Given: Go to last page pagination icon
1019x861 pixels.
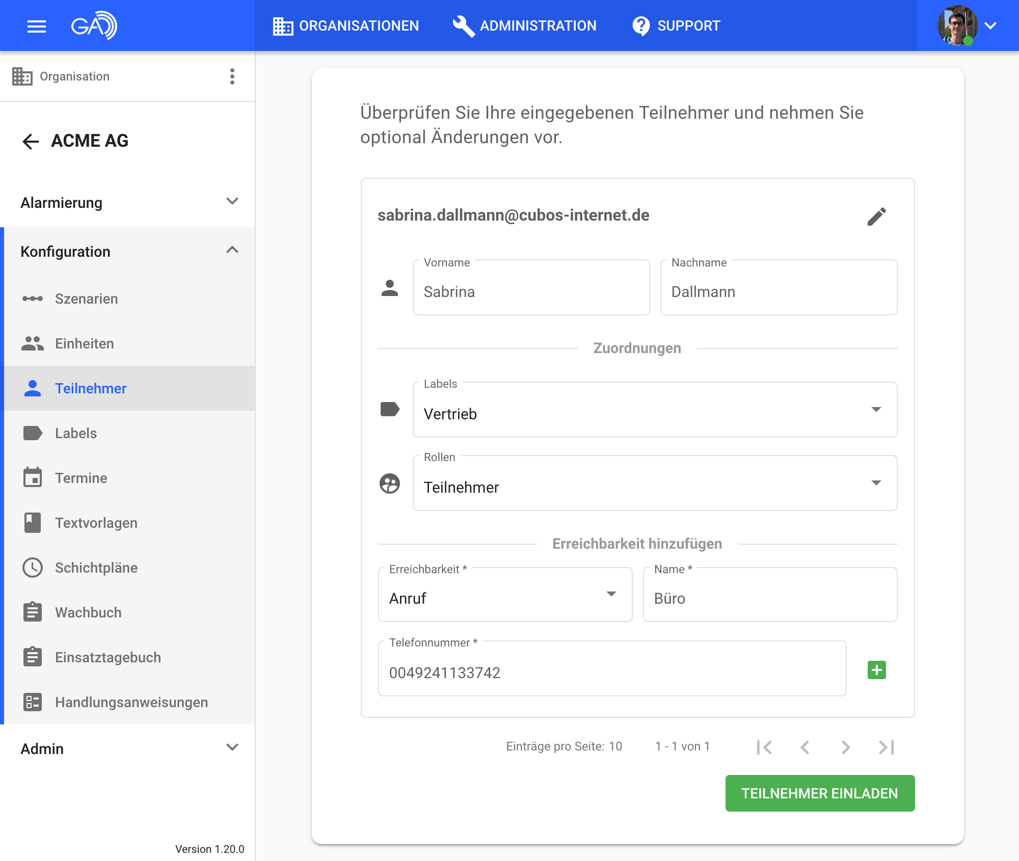Looking at the screenshot, I should pos(887,747).
